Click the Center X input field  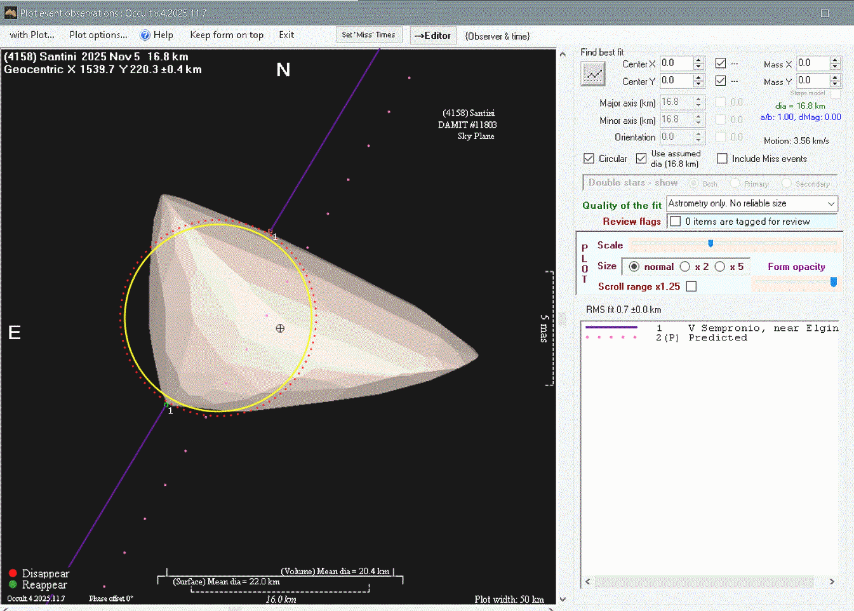click(676, 64)
